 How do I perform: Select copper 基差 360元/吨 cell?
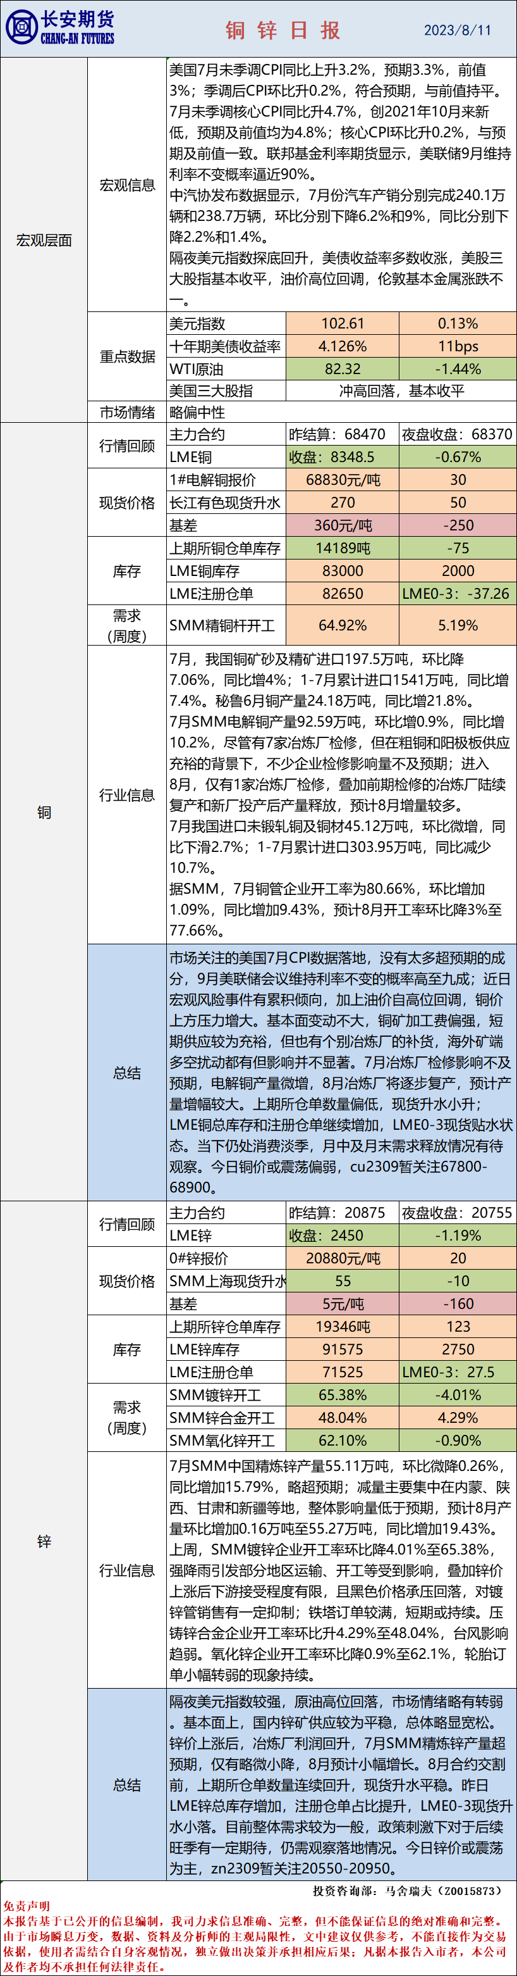point(343,525)
